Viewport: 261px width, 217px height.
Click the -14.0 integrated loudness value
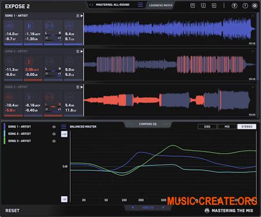(x=12, y=34)
